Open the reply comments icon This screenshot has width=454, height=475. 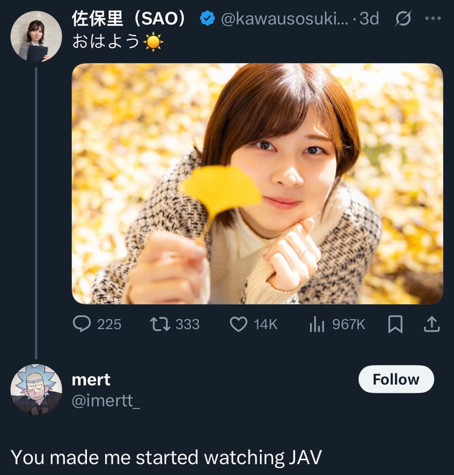[82, 324]
